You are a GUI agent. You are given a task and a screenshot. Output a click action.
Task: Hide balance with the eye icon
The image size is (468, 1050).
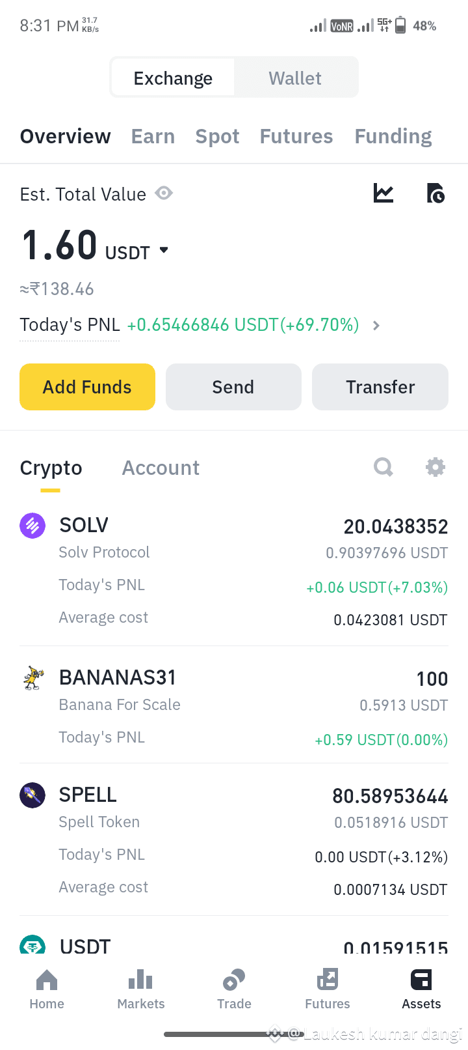(164, 193)
